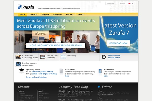The image size is (152, 101).
Task: Click More Information and Free Registration button
Action: pyautogui.click(x=55, y=45)
